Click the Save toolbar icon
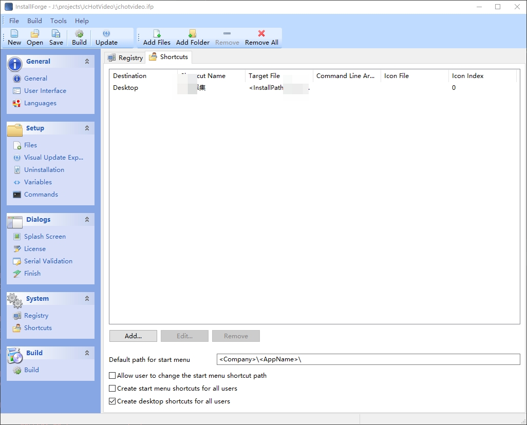This screenshot has width=527, height=425. pyautogui.click(x=56, y=33)
